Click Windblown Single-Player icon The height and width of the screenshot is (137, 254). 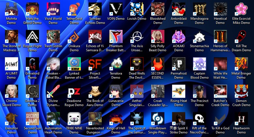pos(158,119)
